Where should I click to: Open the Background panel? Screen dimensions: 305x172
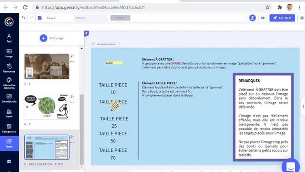point(9,129)
